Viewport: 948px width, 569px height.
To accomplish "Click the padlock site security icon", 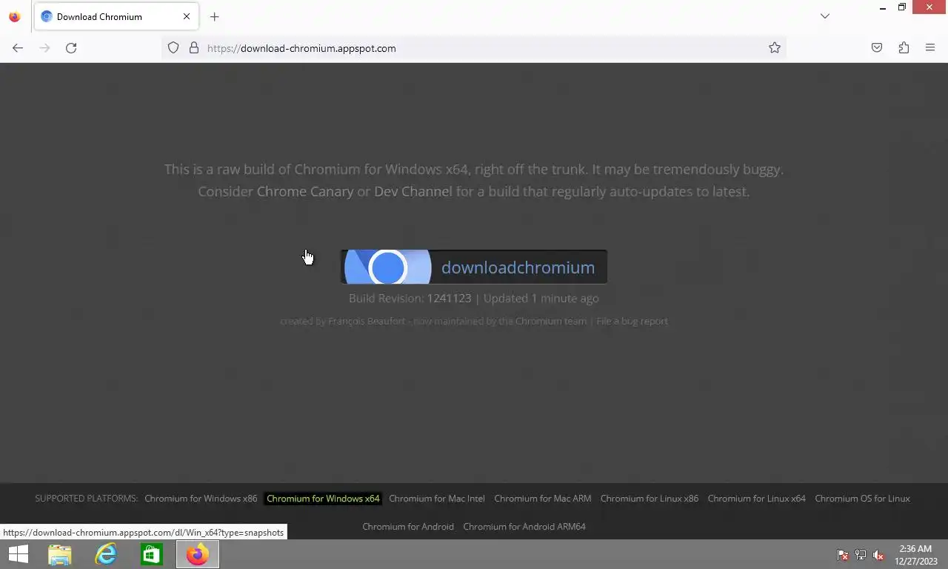I will click(x=194, y=48).
